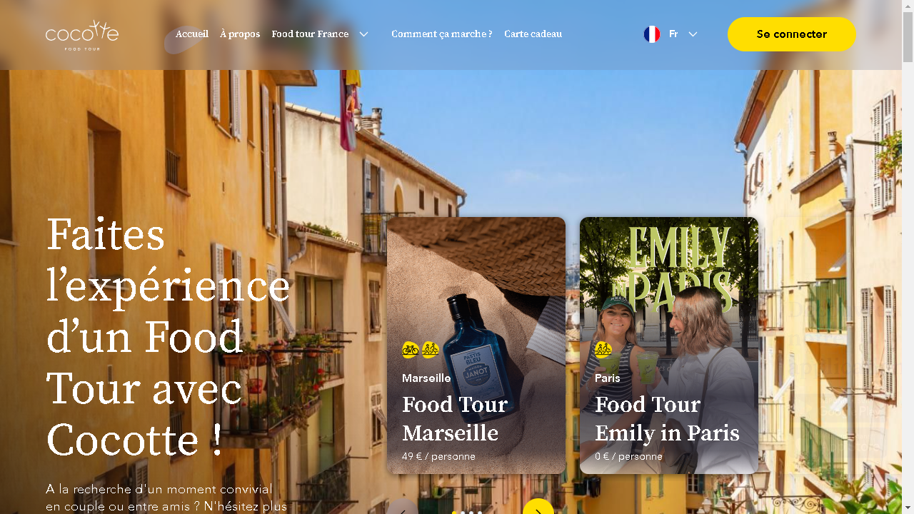Click the bicycle icon on Marseille card
This screenshot has width=914, height=514.
410,349
